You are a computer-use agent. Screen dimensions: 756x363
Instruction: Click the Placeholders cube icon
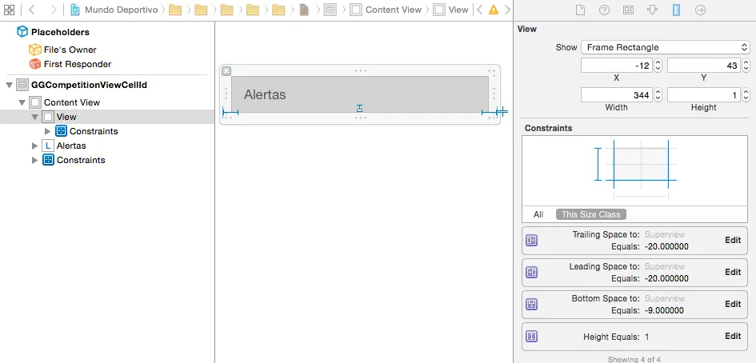(x=22, y=32)
